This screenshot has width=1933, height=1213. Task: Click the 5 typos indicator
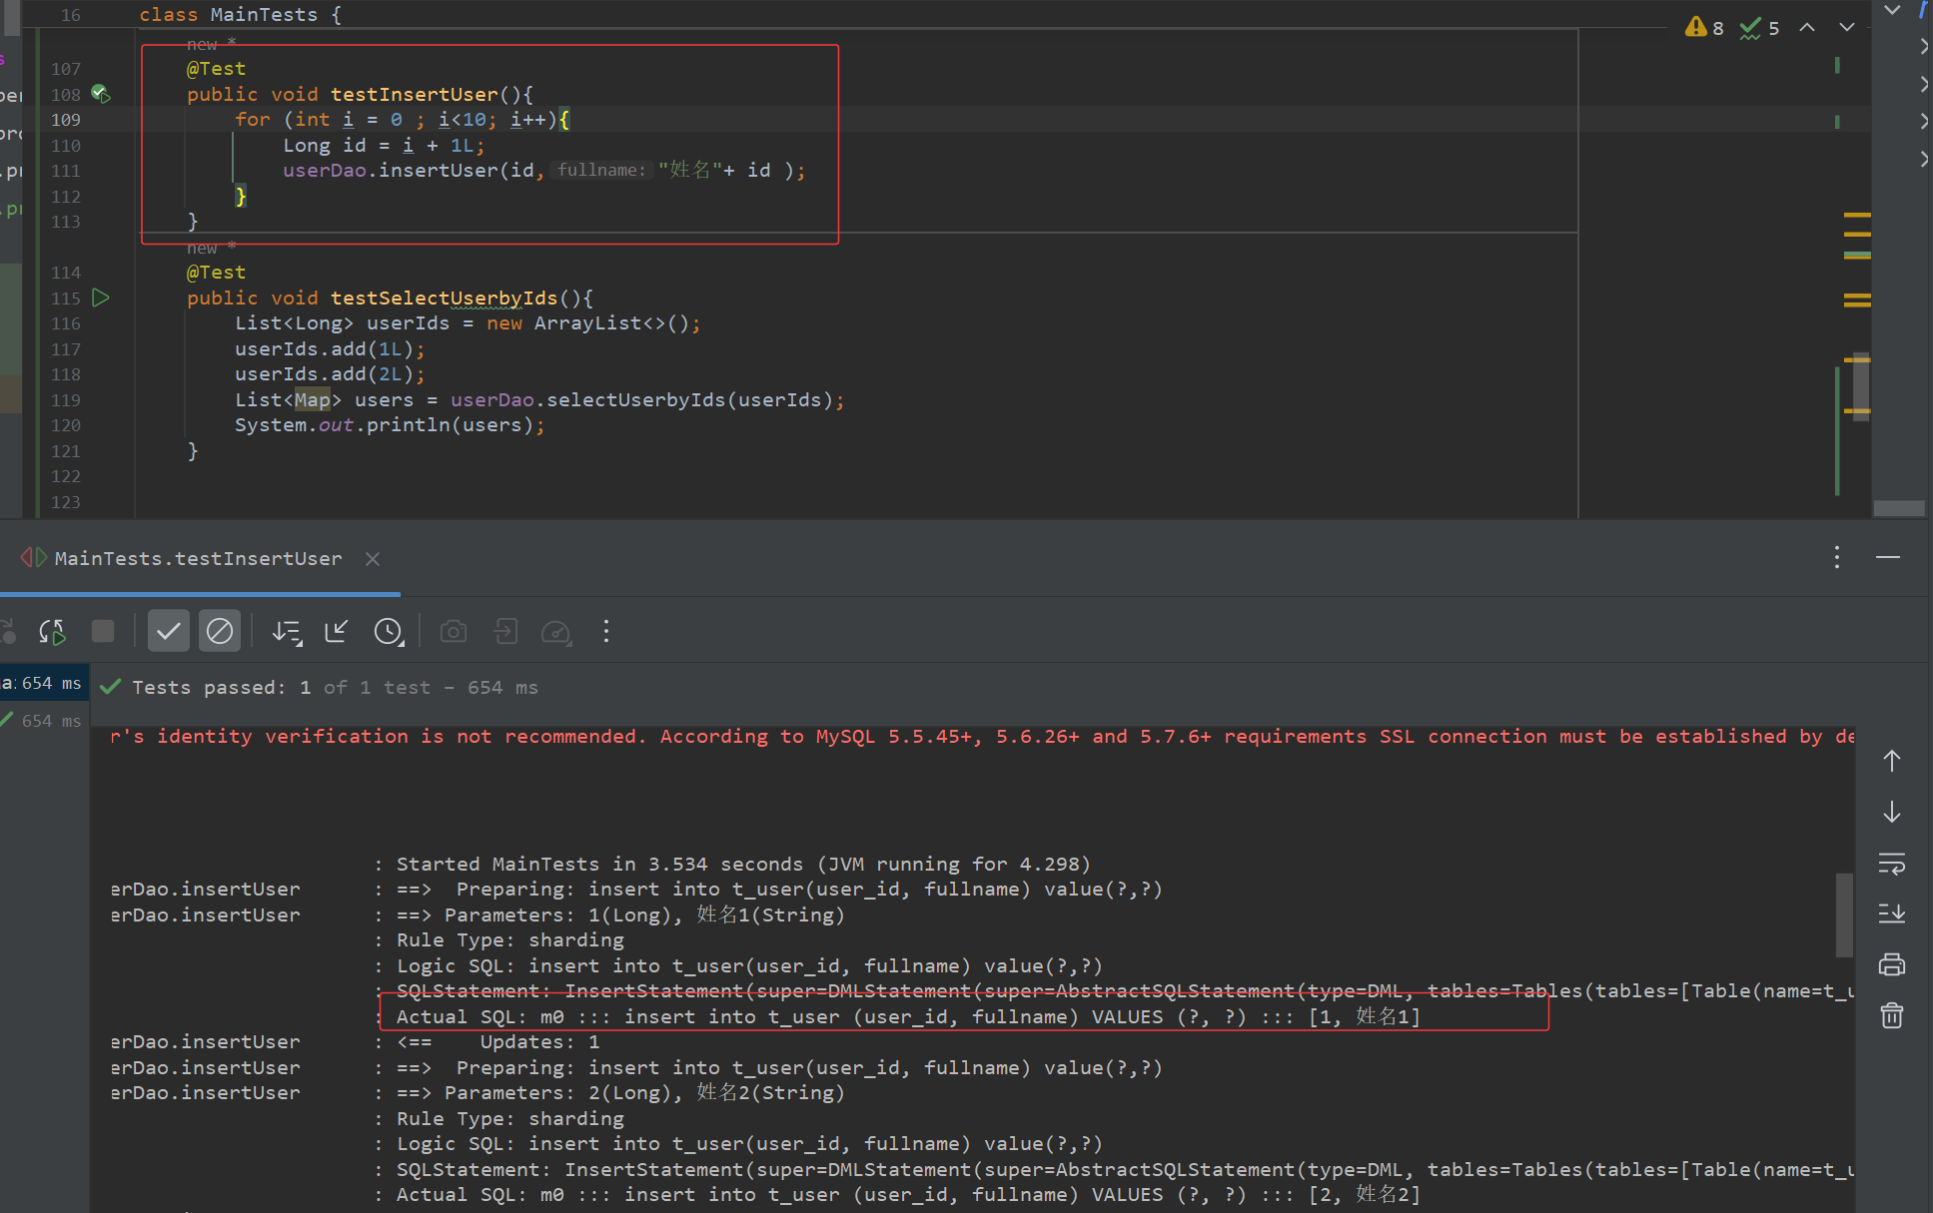(x=1759, y=28)
